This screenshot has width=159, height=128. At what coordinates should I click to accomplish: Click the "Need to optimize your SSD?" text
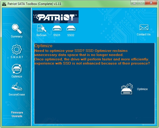point(59,51)
